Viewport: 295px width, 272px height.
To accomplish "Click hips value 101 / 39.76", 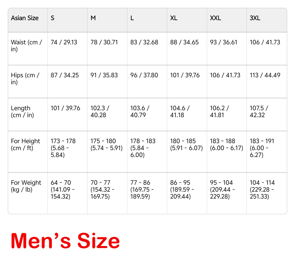I will click(185, 75).
